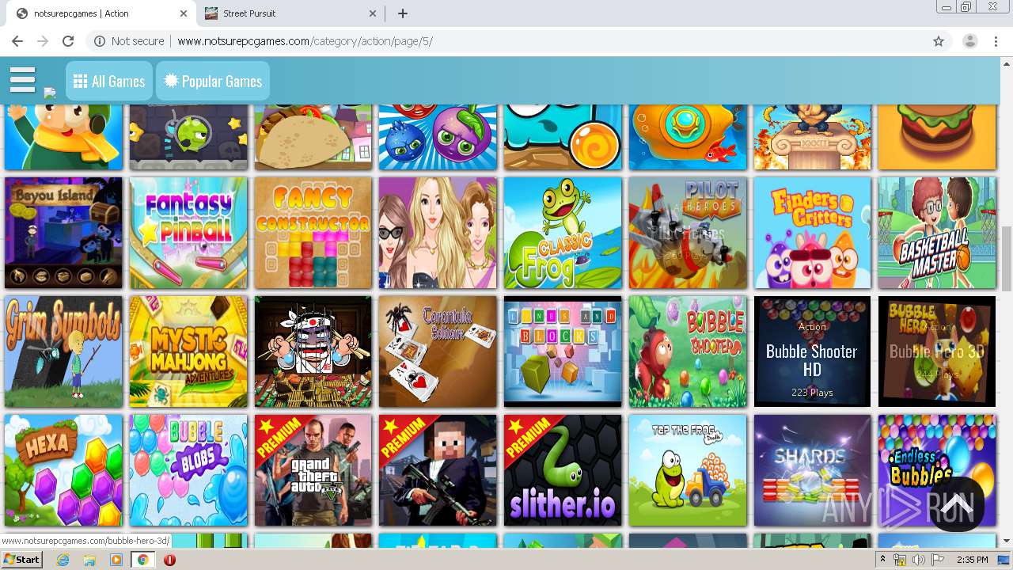Click the scroll-to-top arrow button
This screenshot has height=570, width=1013.
[x=956, y=504]
